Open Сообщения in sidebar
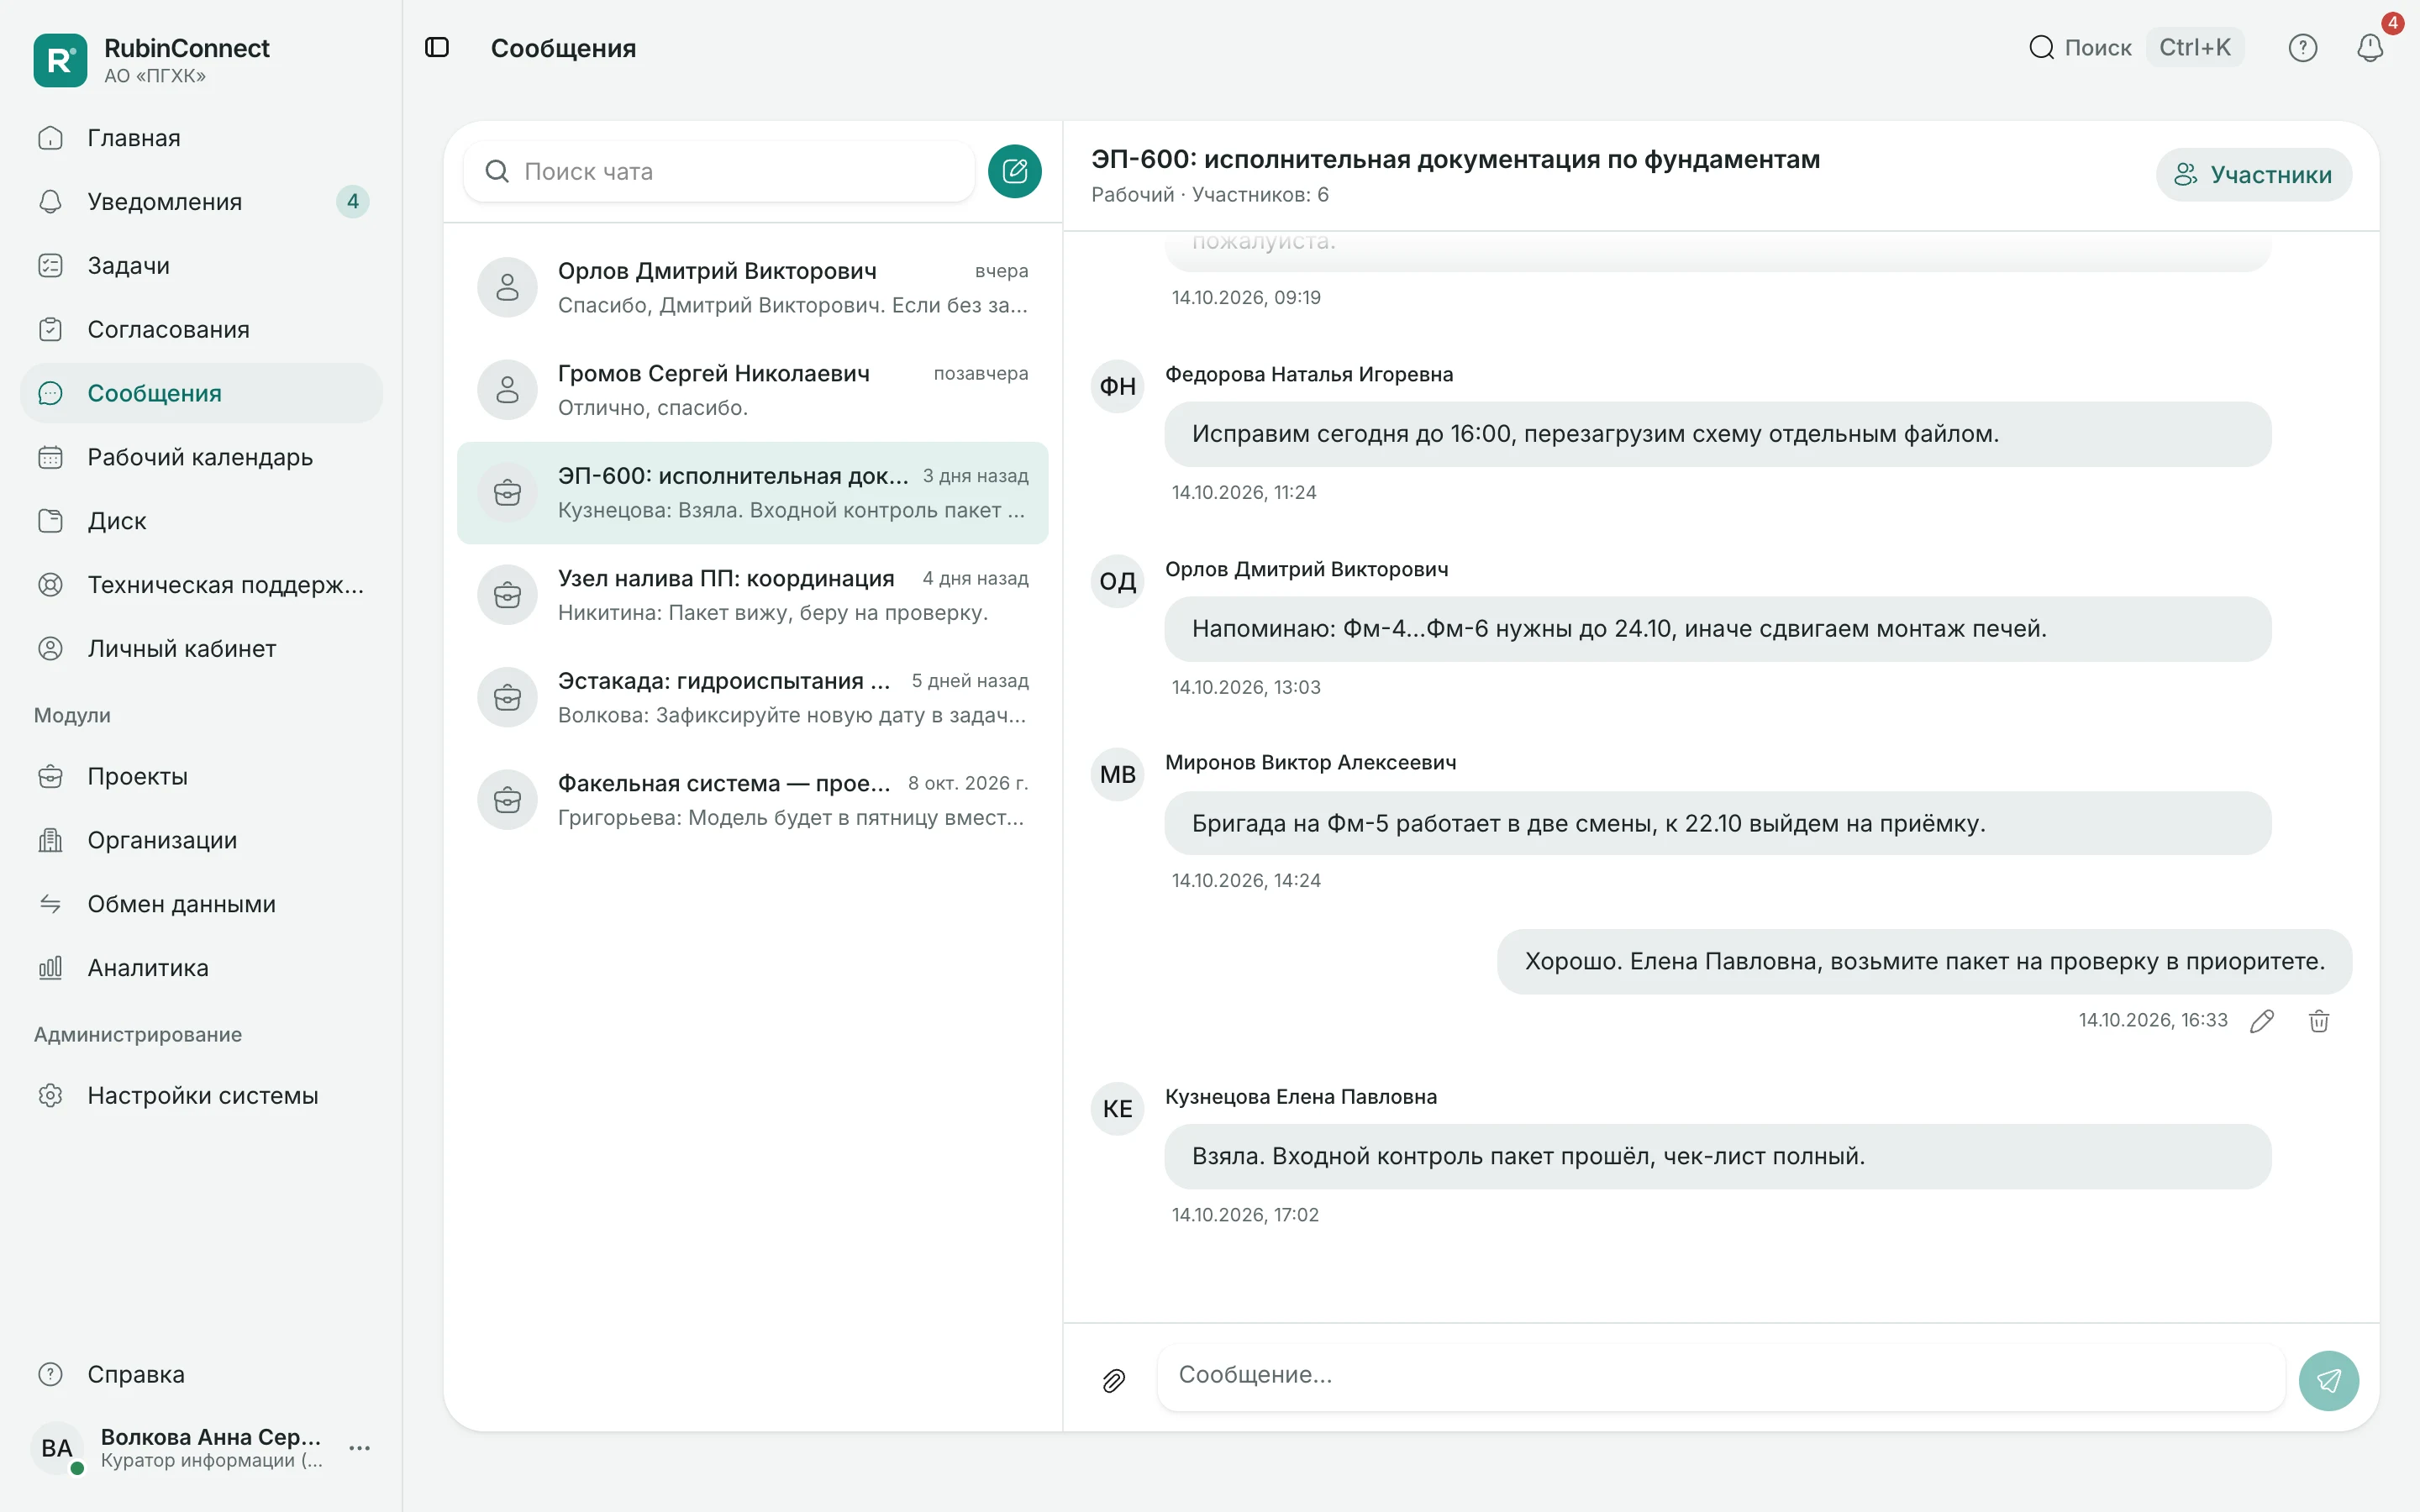Viewport: 2420px width, 1512px height. click(201, 393)
